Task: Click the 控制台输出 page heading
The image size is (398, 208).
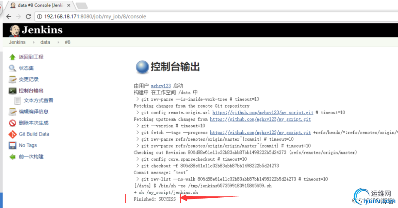Action: (x=175, y=67)
